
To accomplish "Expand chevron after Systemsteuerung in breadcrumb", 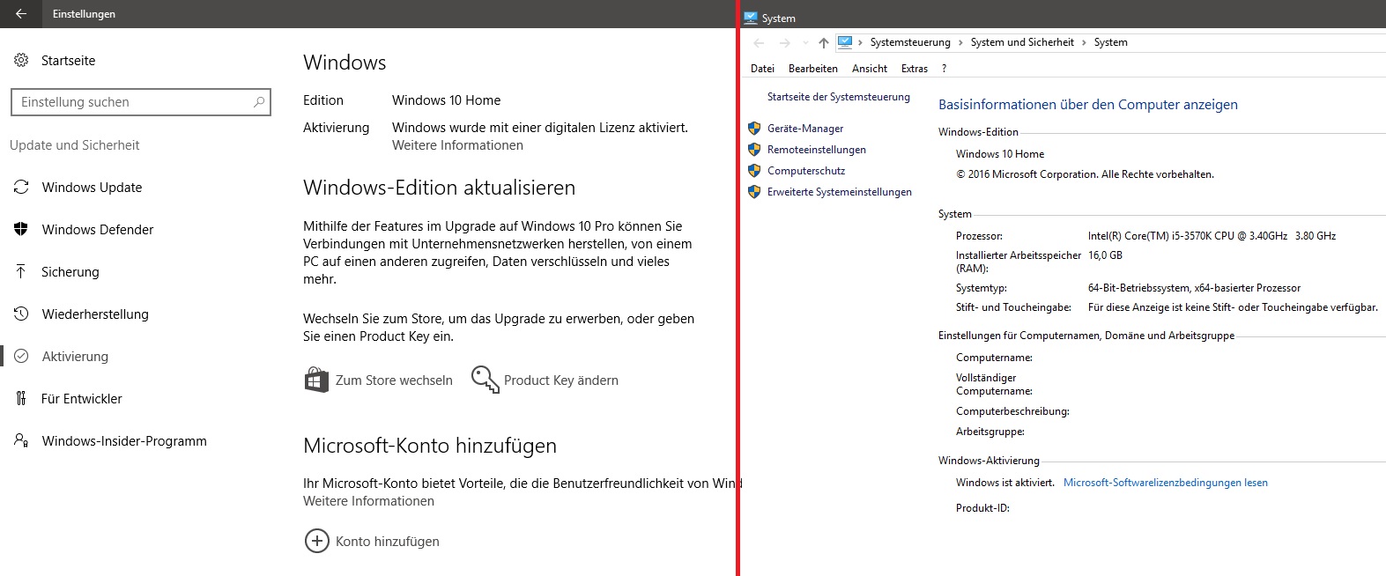I will click(x=960, y=42).
